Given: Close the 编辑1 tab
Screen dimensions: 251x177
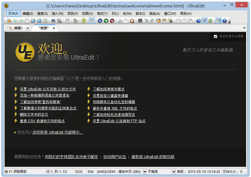Looking at the screenshot, I should 28,28.
